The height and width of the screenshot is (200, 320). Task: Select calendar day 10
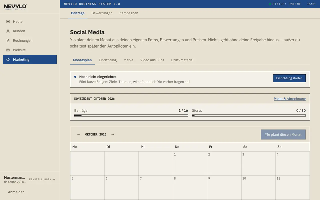tap(258, 187)
